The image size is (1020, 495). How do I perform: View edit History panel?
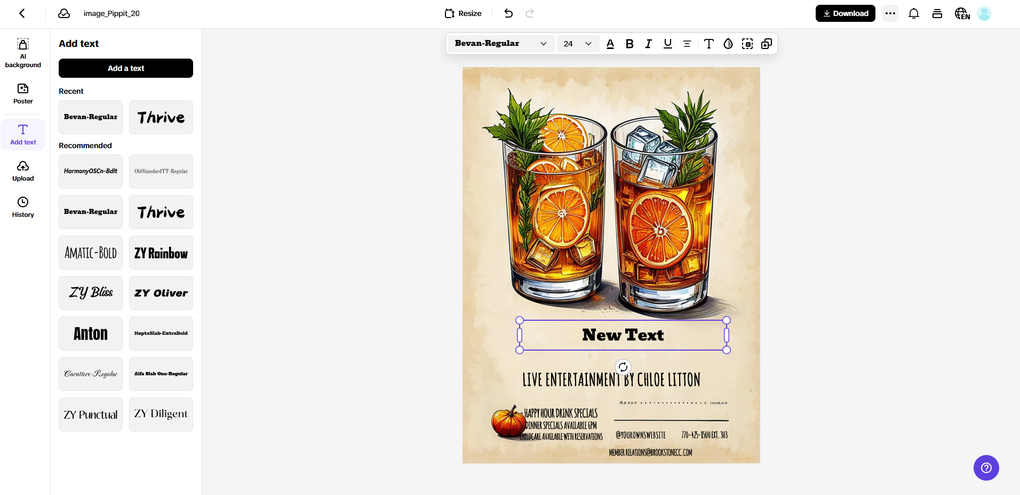coord(22,207)
